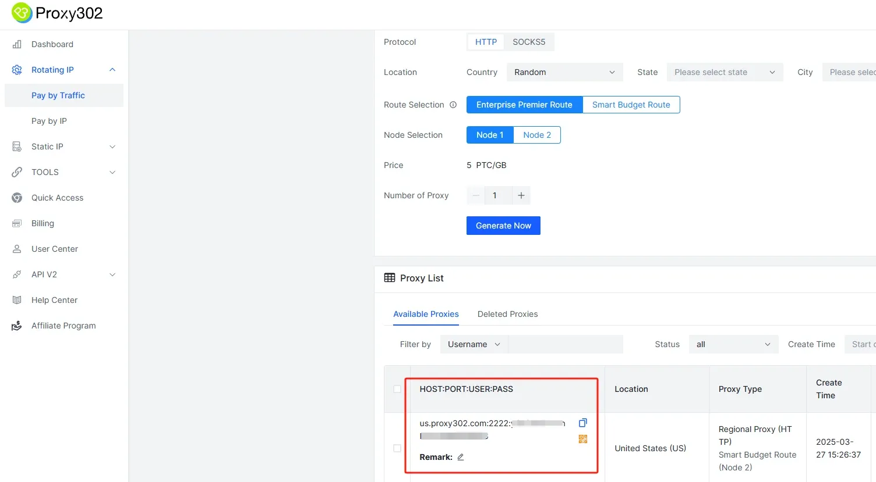
Task: Increase the Number of Proxy with plus
Action: pos(521,195)
